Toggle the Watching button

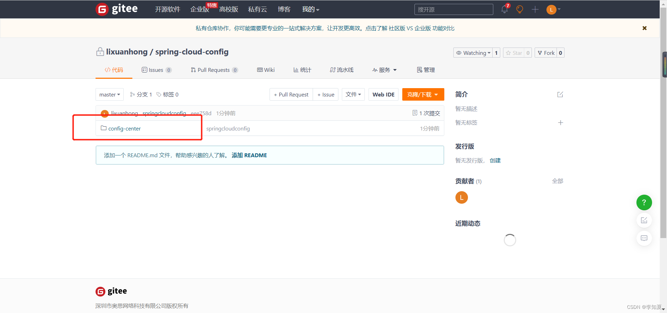(x=473, y=53)
